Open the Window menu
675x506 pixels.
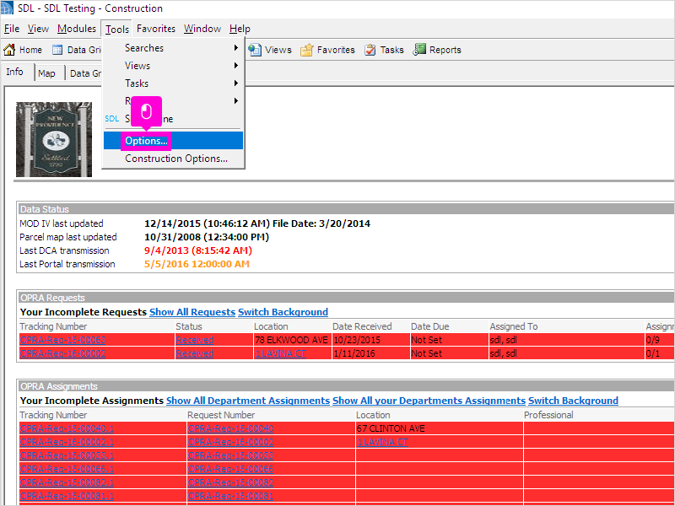pos(202,29)
